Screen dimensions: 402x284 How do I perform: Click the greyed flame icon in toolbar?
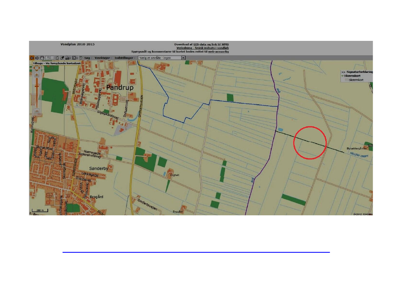[47, 58]
